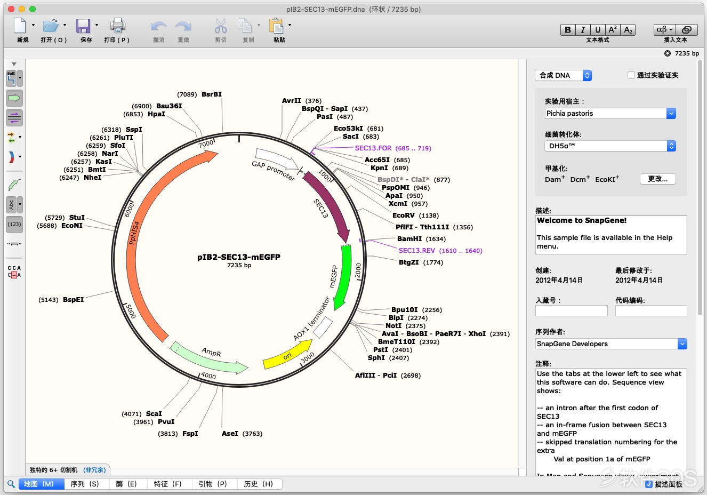Image resolution: width=707 pixels, height=495 pixels.
Task: Apply Underline text formatting
Action: click(x=598, y=30)
